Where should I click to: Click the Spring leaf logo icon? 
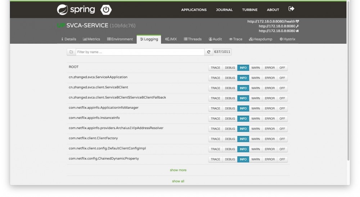(62, 10)
